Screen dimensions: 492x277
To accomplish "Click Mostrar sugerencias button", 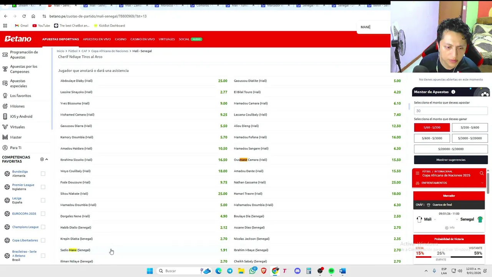I will [451, 160].
